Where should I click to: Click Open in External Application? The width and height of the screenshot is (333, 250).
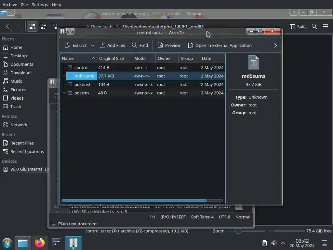tap(220, 45)
